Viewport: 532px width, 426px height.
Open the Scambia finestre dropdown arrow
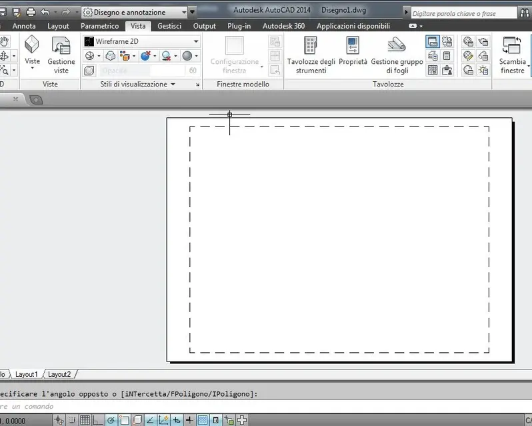pos(529,67)
